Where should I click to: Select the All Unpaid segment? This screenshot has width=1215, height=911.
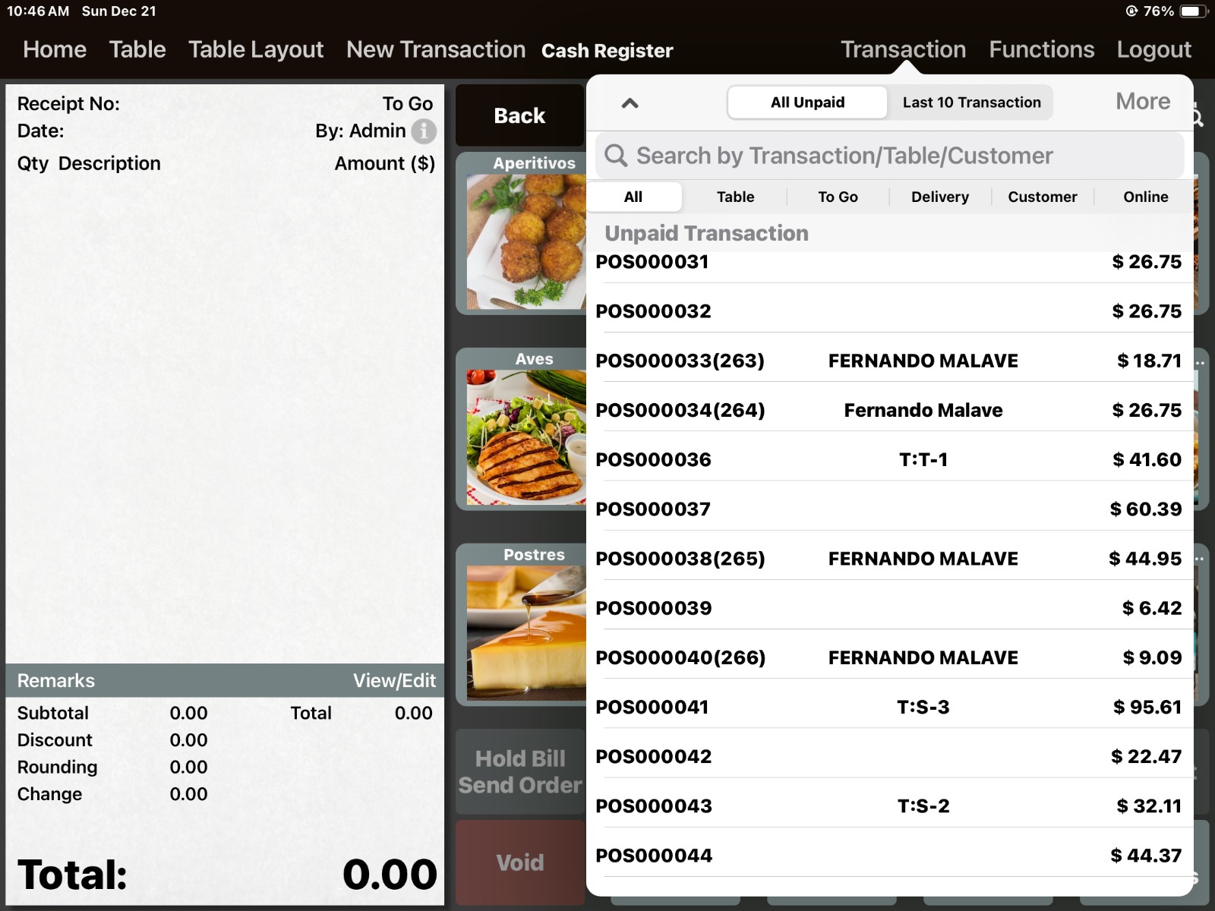[807, 102]
